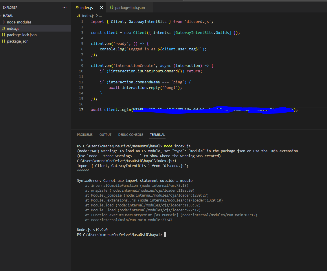Click the JSON braces icon beside package.json in Explorer

(3, 41)
